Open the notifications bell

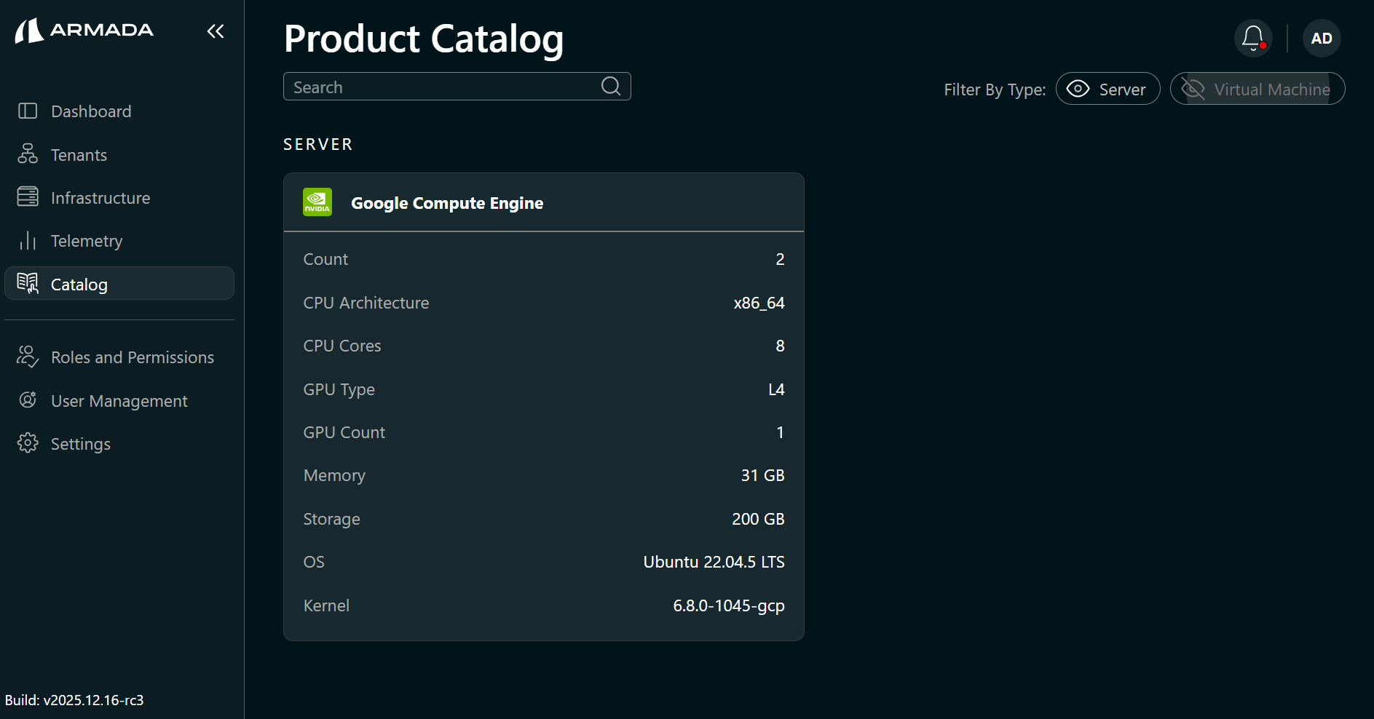(1252, 38)
